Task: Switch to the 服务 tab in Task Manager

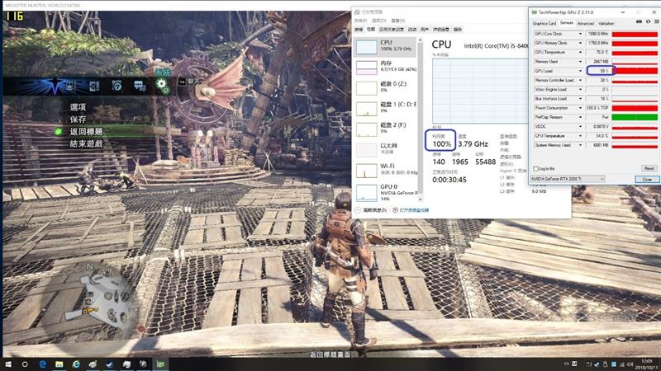Action: [x=458, y=30]
